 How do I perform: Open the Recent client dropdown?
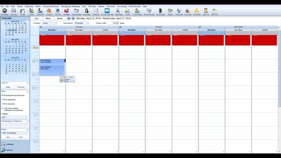(14, 133)
